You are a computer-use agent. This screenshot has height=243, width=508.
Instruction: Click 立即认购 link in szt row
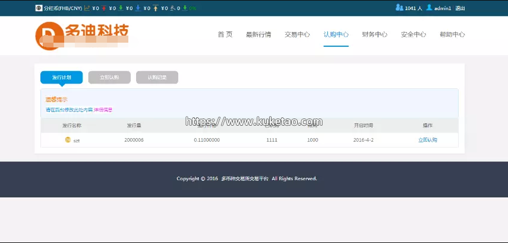428,140
